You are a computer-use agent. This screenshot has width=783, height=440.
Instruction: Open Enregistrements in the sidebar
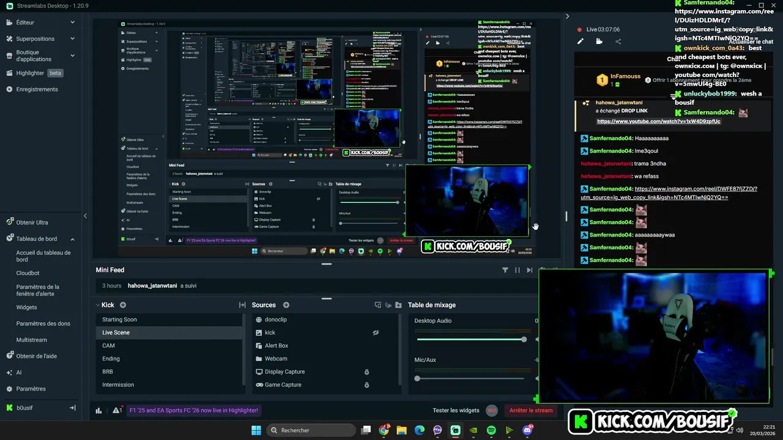point(37,89)
